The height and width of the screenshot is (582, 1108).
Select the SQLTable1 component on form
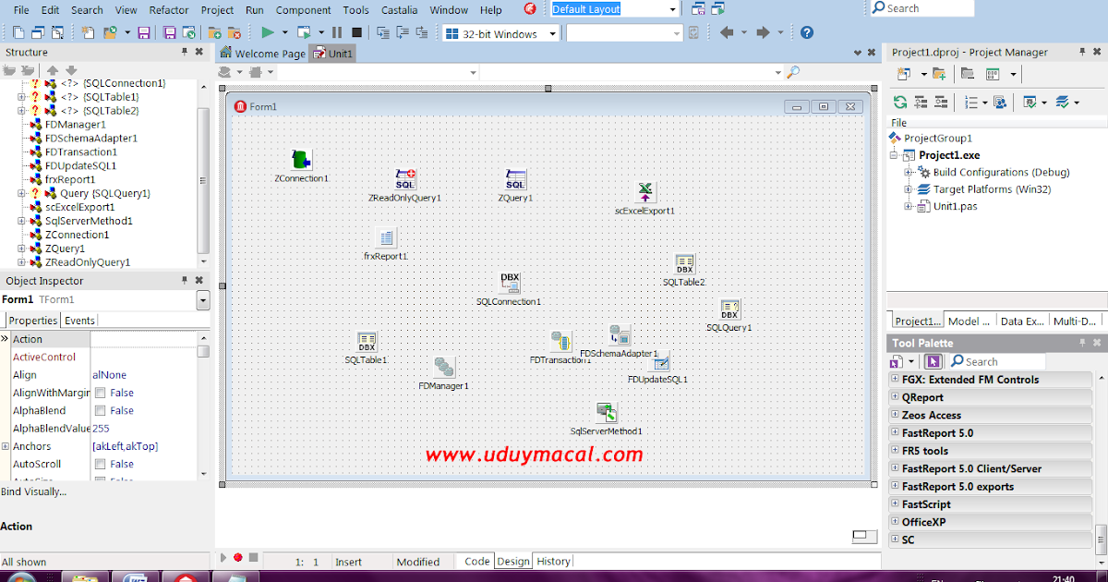[367, 342]
